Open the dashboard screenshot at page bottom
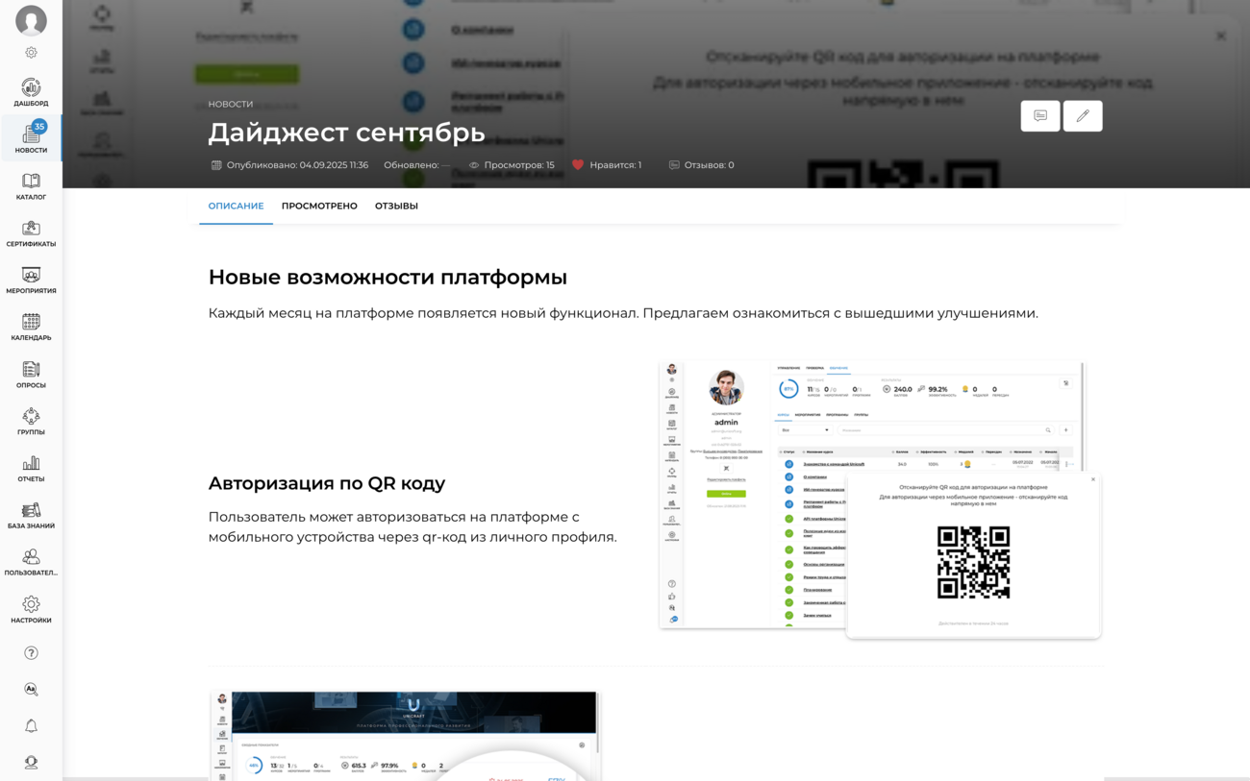1250x781 pixels. click(x=405, y=736)
